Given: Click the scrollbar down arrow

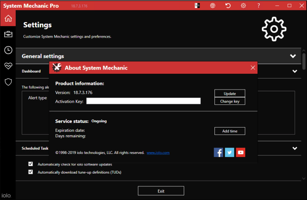Looking at the screenshot, I should pos(304,178).
